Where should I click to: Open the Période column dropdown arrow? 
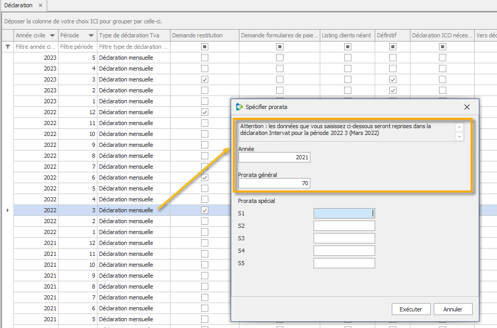pyautogui.click(x=91, y=35)
